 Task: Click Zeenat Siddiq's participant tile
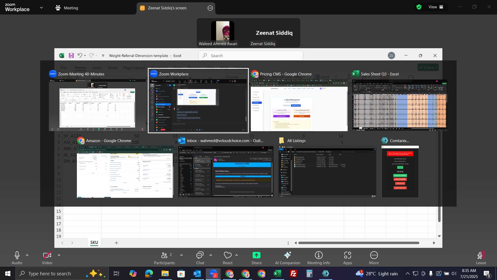[x=274, y=33]
